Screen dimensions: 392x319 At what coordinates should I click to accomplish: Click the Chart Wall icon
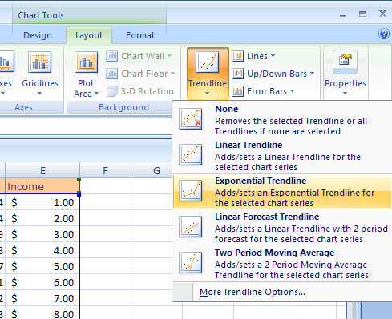click(111, 56)
